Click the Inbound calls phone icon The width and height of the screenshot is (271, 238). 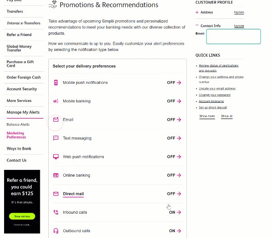pyautogui.click(x=56, y=212)
